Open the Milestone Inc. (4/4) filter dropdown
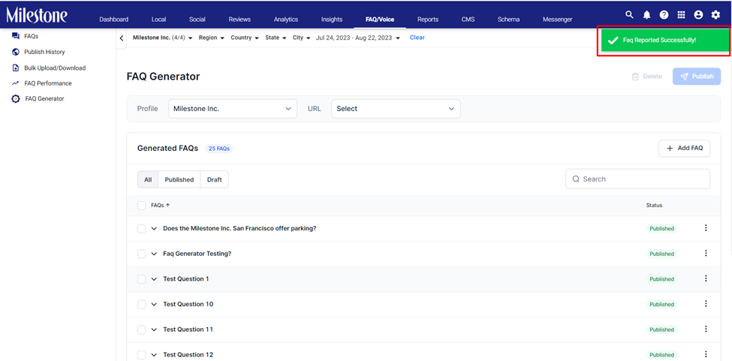 (x=163, y=38)
